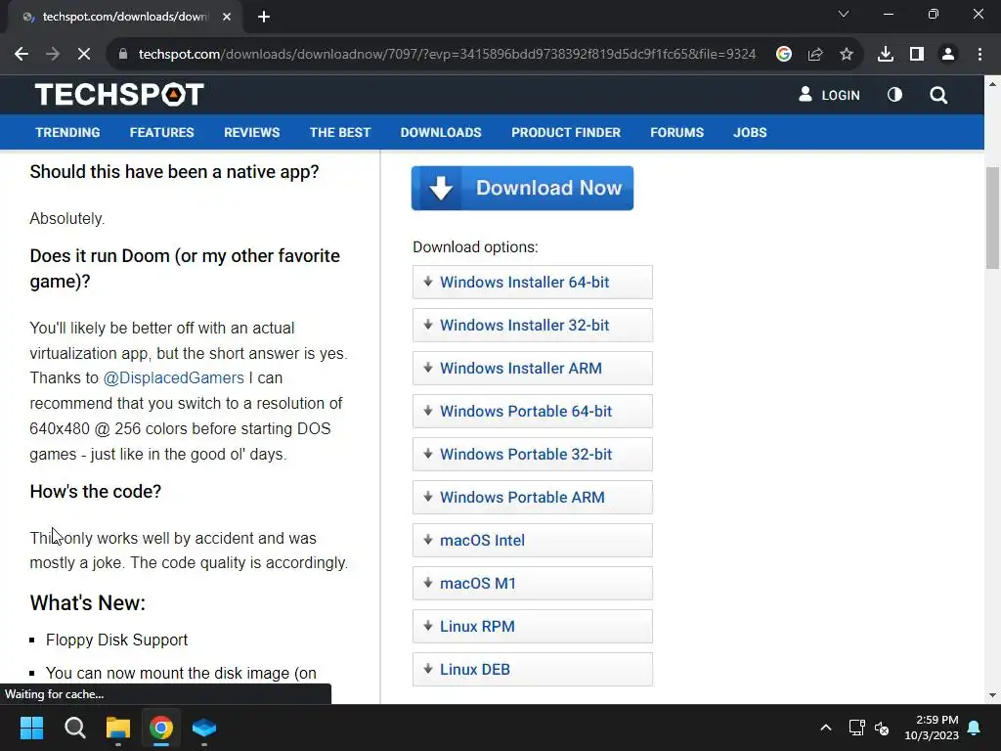Download Windows Installer ARM
Screen dimensions: 1001x751
[x=533, y=368]
